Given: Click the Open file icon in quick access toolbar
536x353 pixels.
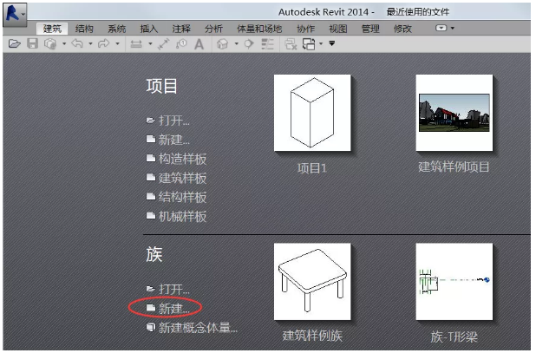Looking at the screenshot, I should 15,43.
